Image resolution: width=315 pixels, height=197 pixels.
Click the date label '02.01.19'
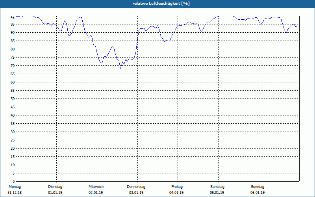coord(96,193)
